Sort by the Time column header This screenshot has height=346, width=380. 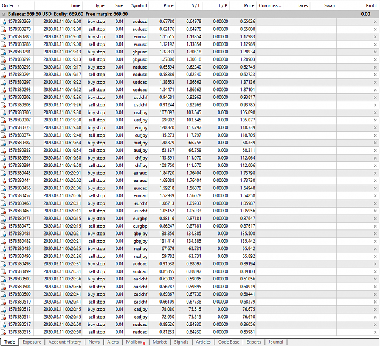[x=58, y=5]
